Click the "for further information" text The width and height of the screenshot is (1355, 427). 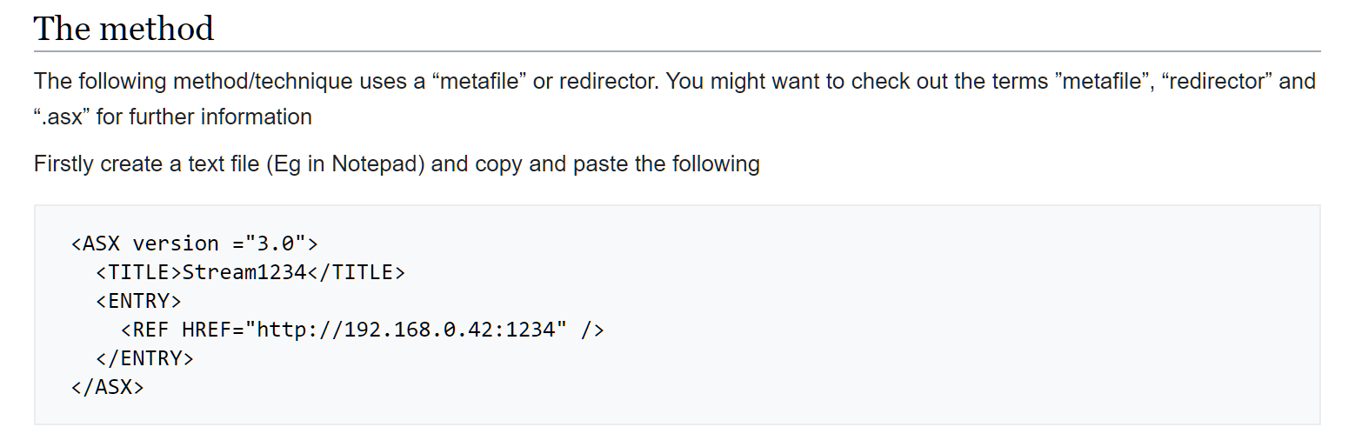click(x=204, y=117)
